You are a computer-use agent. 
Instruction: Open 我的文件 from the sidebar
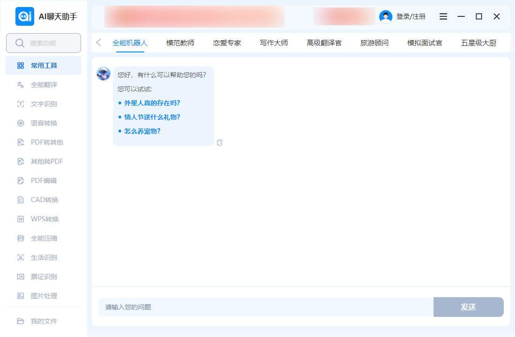(x=44, y=321)
